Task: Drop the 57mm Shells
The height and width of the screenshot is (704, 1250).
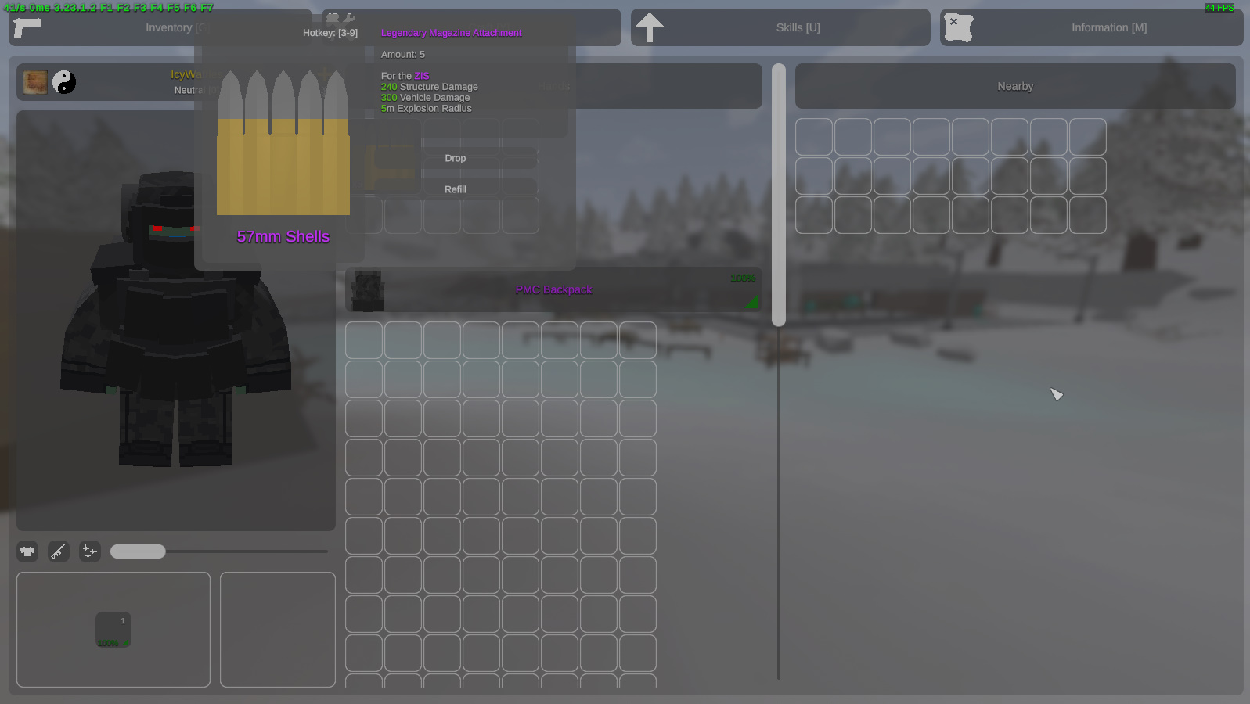Action: click(456, 158)
